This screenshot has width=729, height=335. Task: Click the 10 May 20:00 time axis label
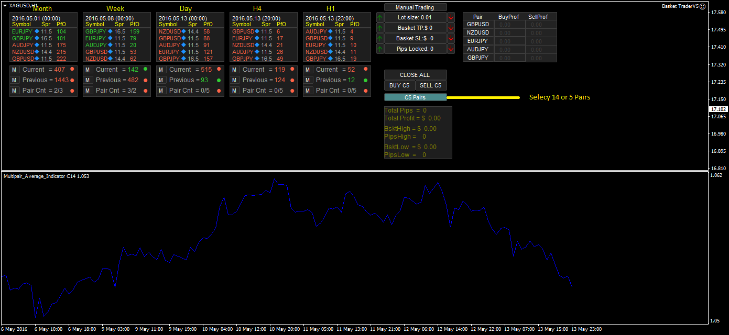285,330
